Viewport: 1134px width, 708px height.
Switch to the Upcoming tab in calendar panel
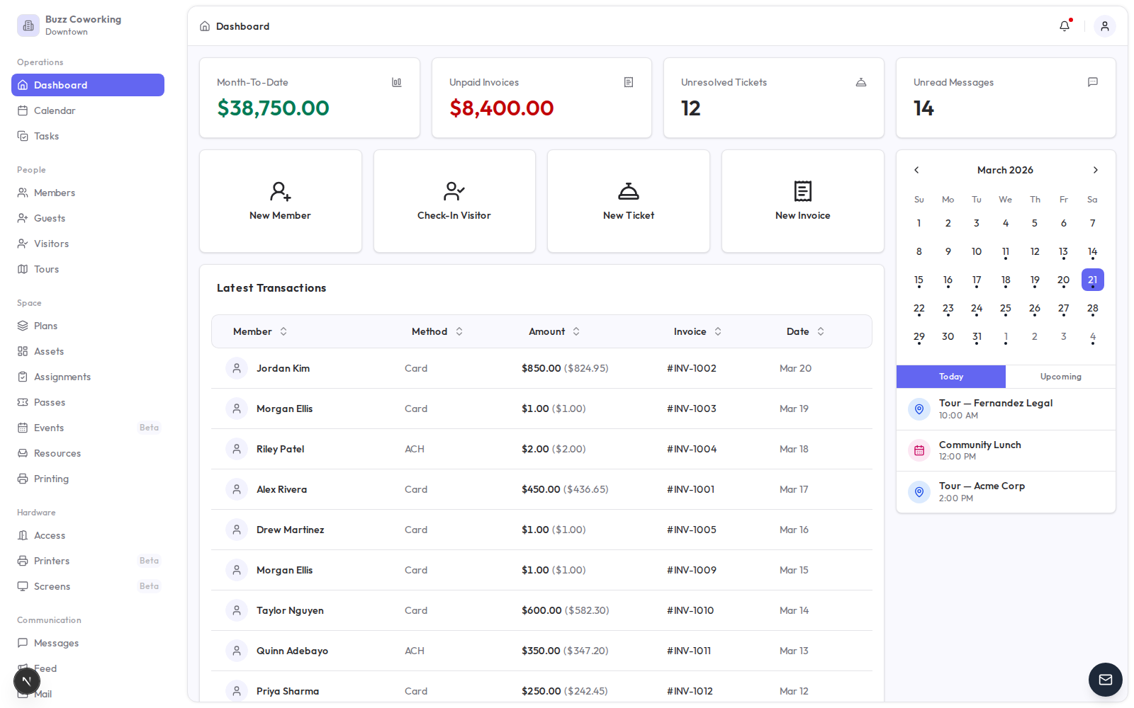(1060, 377)
